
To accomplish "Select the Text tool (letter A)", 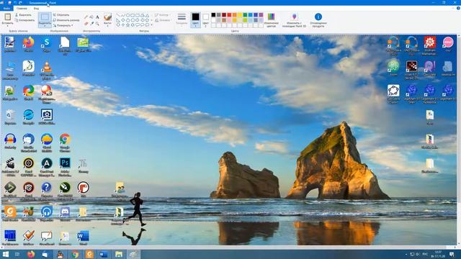I will click(97, 17).
